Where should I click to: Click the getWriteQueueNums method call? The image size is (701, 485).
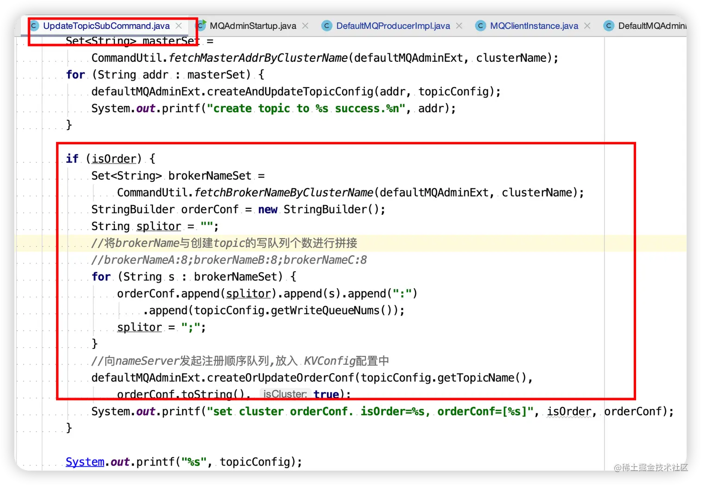pyautogui.click(x=325, y=310)
